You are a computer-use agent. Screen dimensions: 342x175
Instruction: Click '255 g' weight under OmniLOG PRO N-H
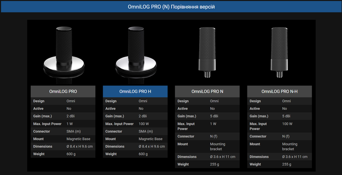click(x=287, y=164)
